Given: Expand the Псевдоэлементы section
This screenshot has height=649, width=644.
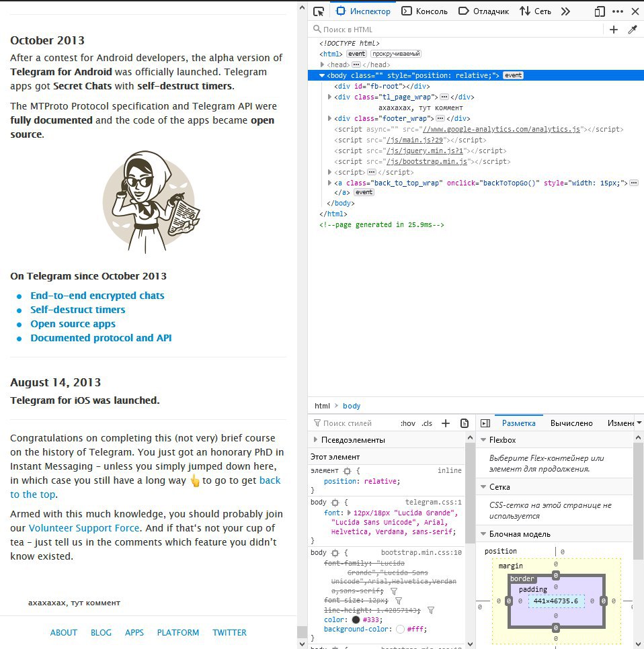Looking at the screenshot, I should 315,439.
